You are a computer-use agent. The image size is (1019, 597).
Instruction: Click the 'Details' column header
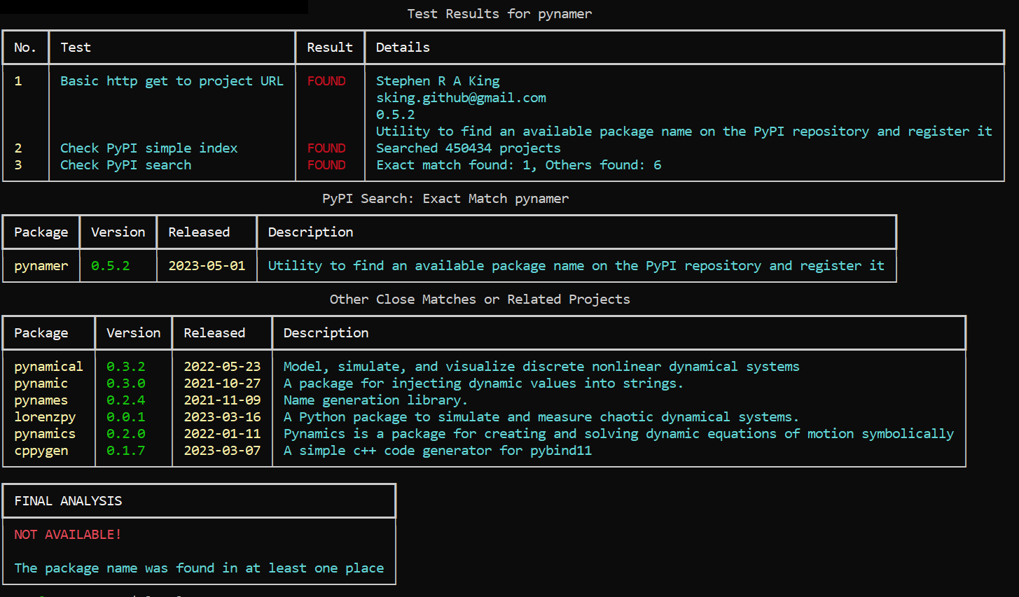click(x=403, y=48)
